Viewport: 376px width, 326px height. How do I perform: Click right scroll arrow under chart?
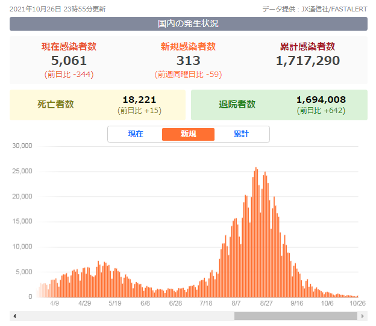click(363, 316)
